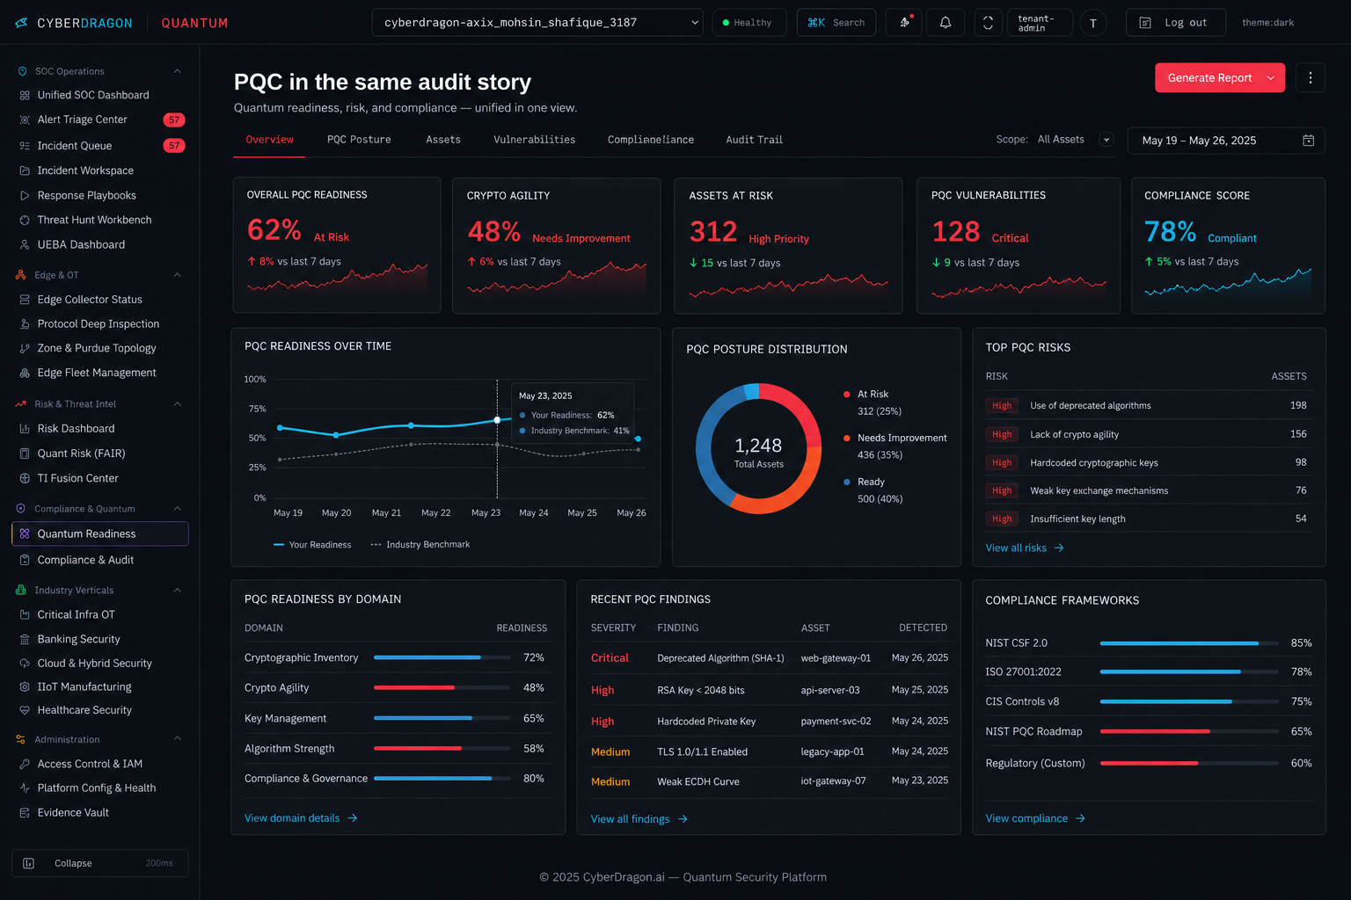Viewport: 1351px width, 900px height.
Task: Click the rocket icon with red dot
Action: [x=904, y=23]
